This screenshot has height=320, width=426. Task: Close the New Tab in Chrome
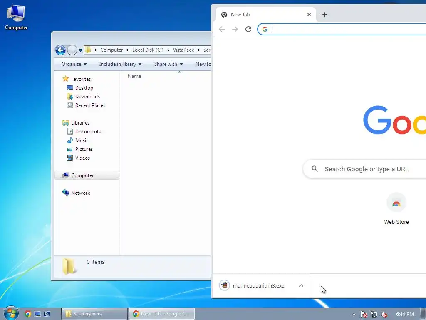tap(309, 15)
